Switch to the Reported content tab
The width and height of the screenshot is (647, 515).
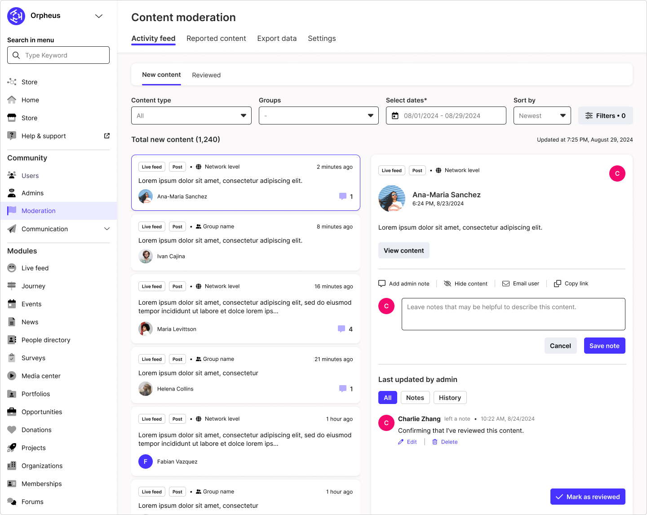click(216, 39)
